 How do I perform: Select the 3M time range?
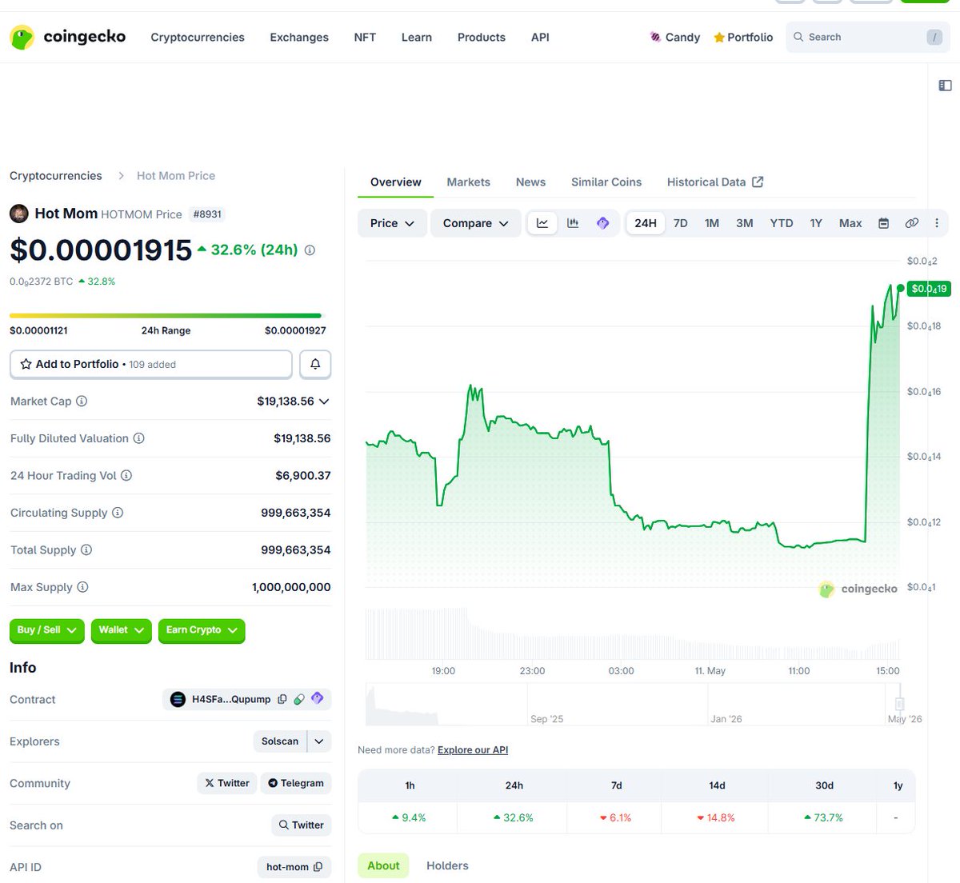click(745, 223)
